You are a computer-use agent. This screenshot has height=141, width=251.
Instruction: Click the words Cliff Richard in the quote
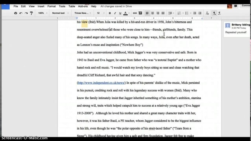click(97, 75)
